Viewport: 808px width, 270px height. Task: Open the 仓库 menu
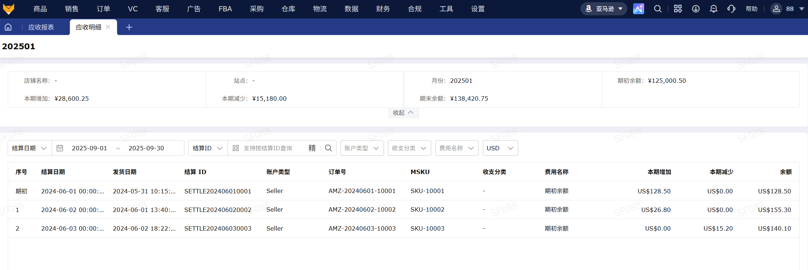coord(288,9)
